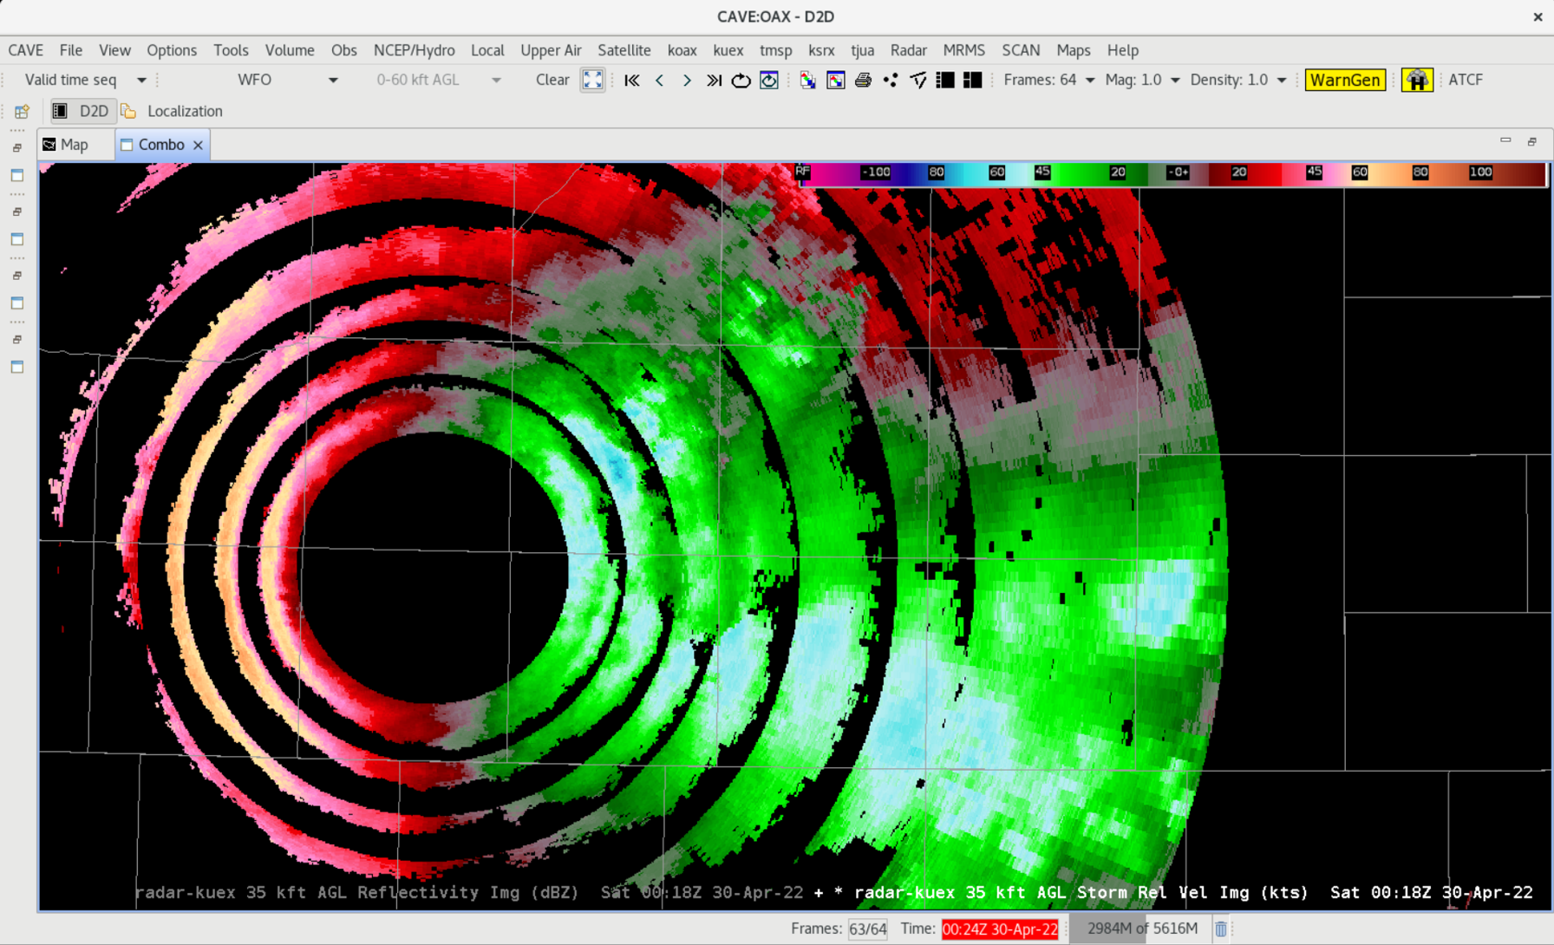Open the File menu
Screen dimensions: 1554x945
70,50
